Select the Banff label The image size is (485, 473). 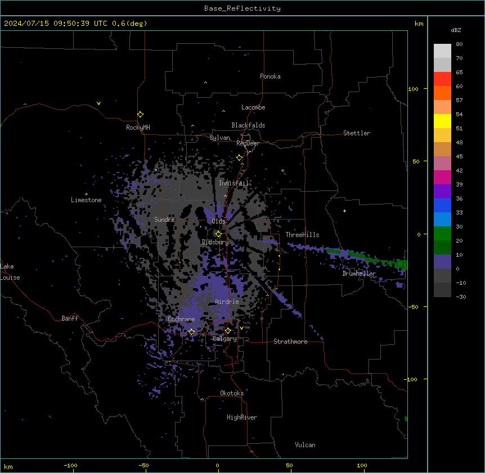point(70,319)
